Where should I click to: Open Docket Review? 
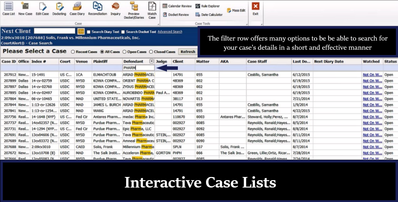[176, 14]
